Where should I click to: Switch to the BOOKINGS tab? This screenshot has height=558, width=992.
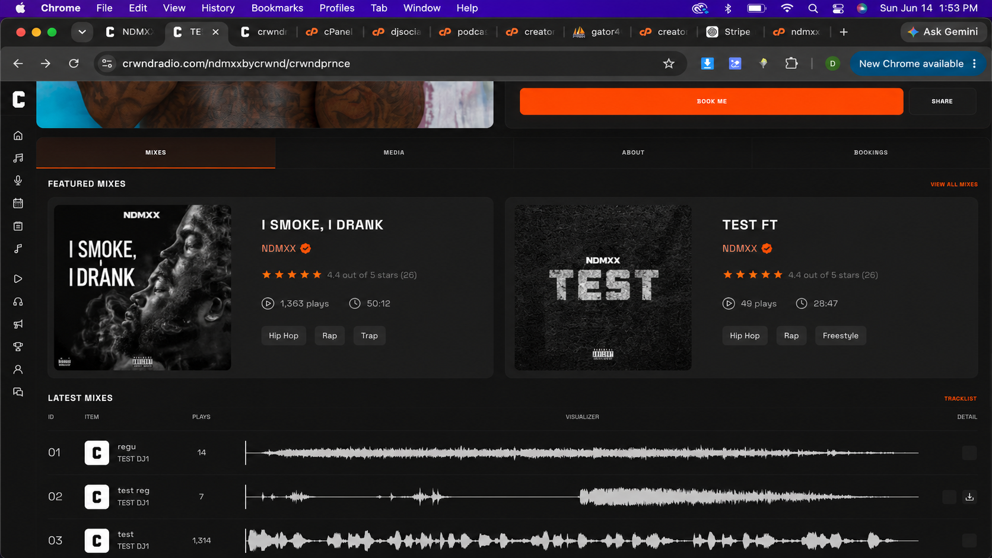point(871,152)
